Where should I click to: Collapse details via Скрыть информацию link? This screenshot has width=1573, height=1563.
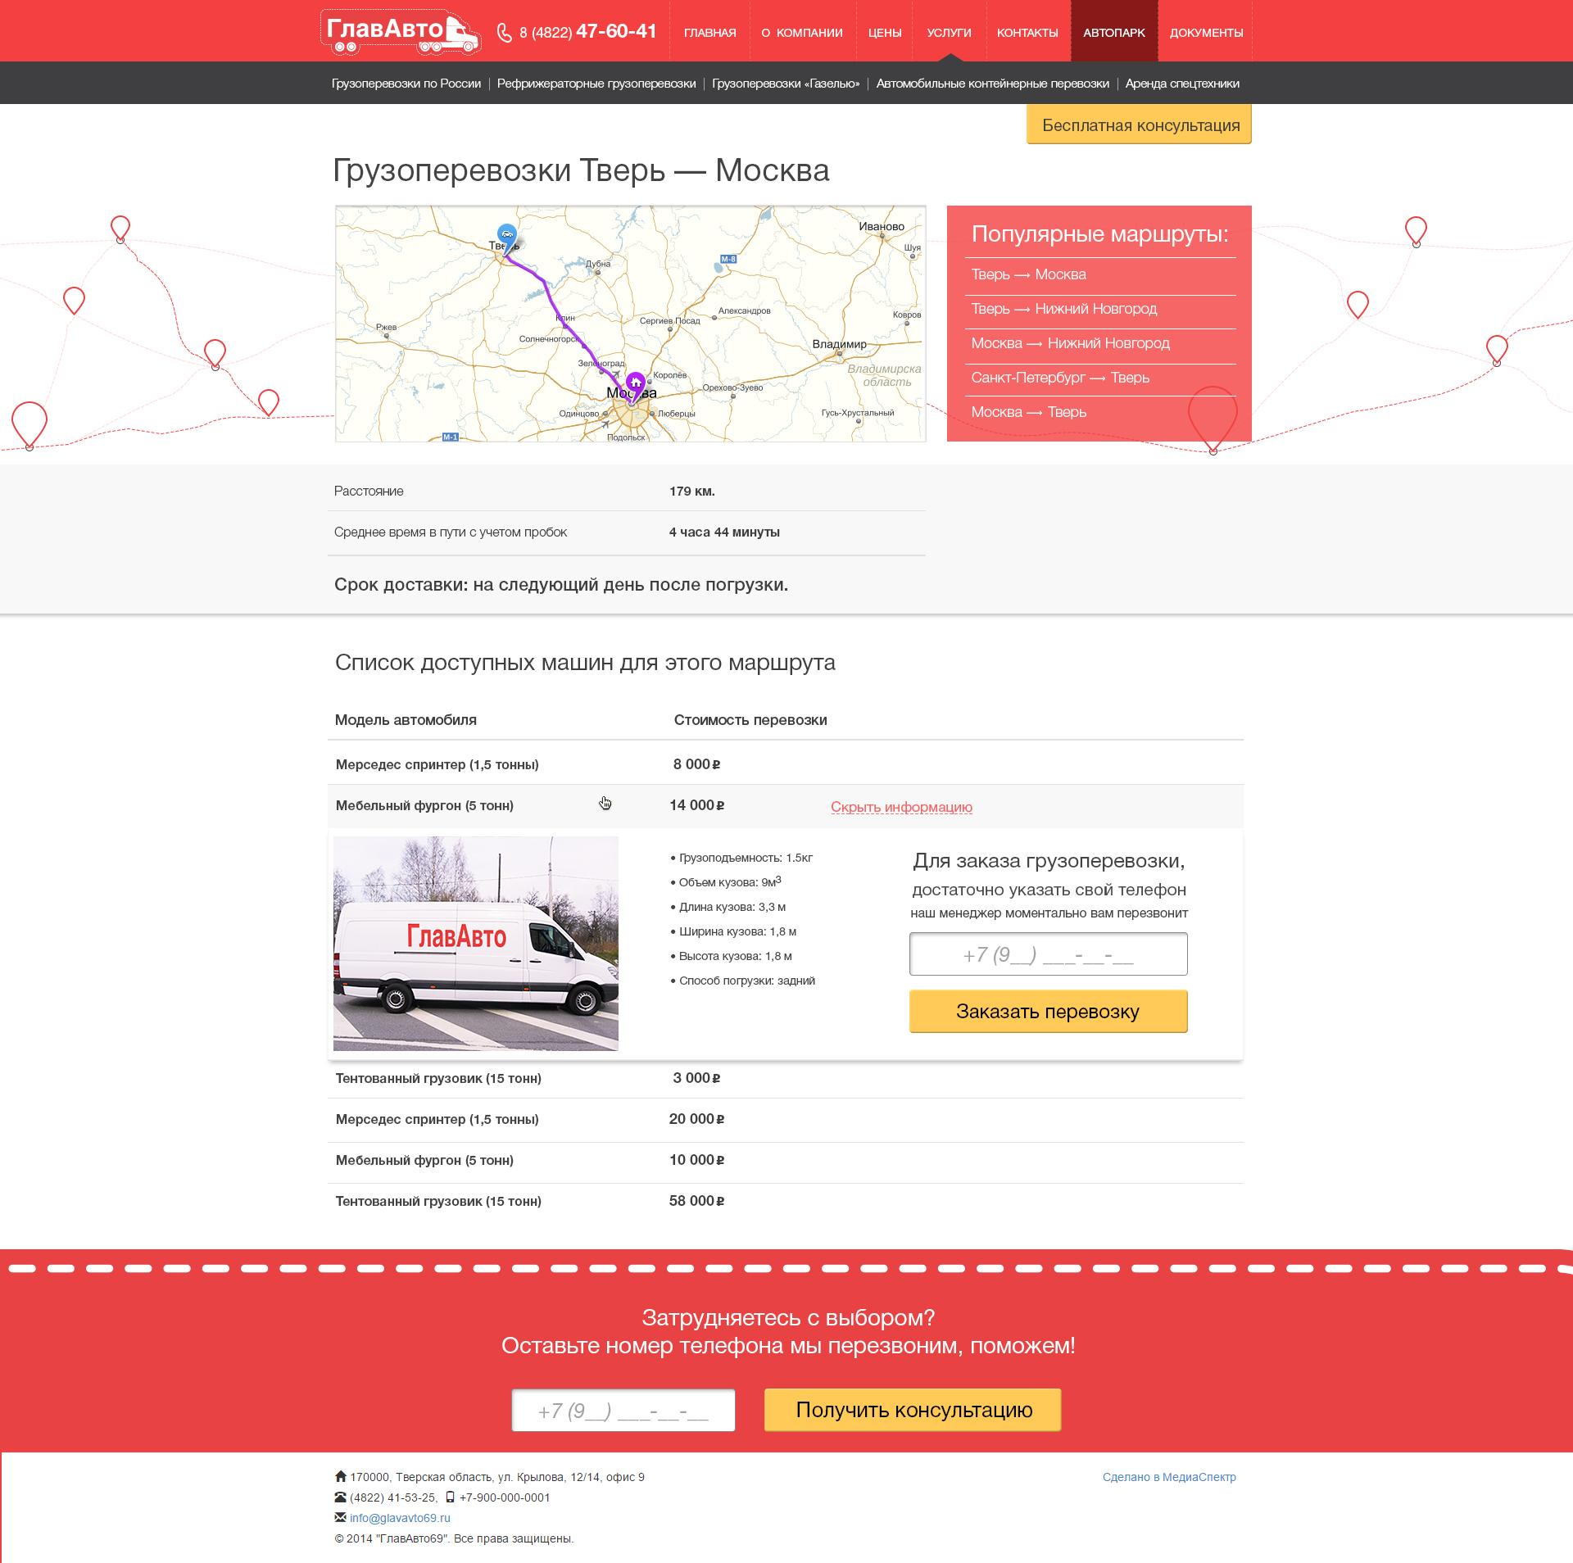point(901,807)
